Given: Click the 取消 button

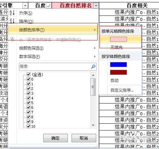Looking at the screenshot, I should pyautogui.click(x=84, y=138).
